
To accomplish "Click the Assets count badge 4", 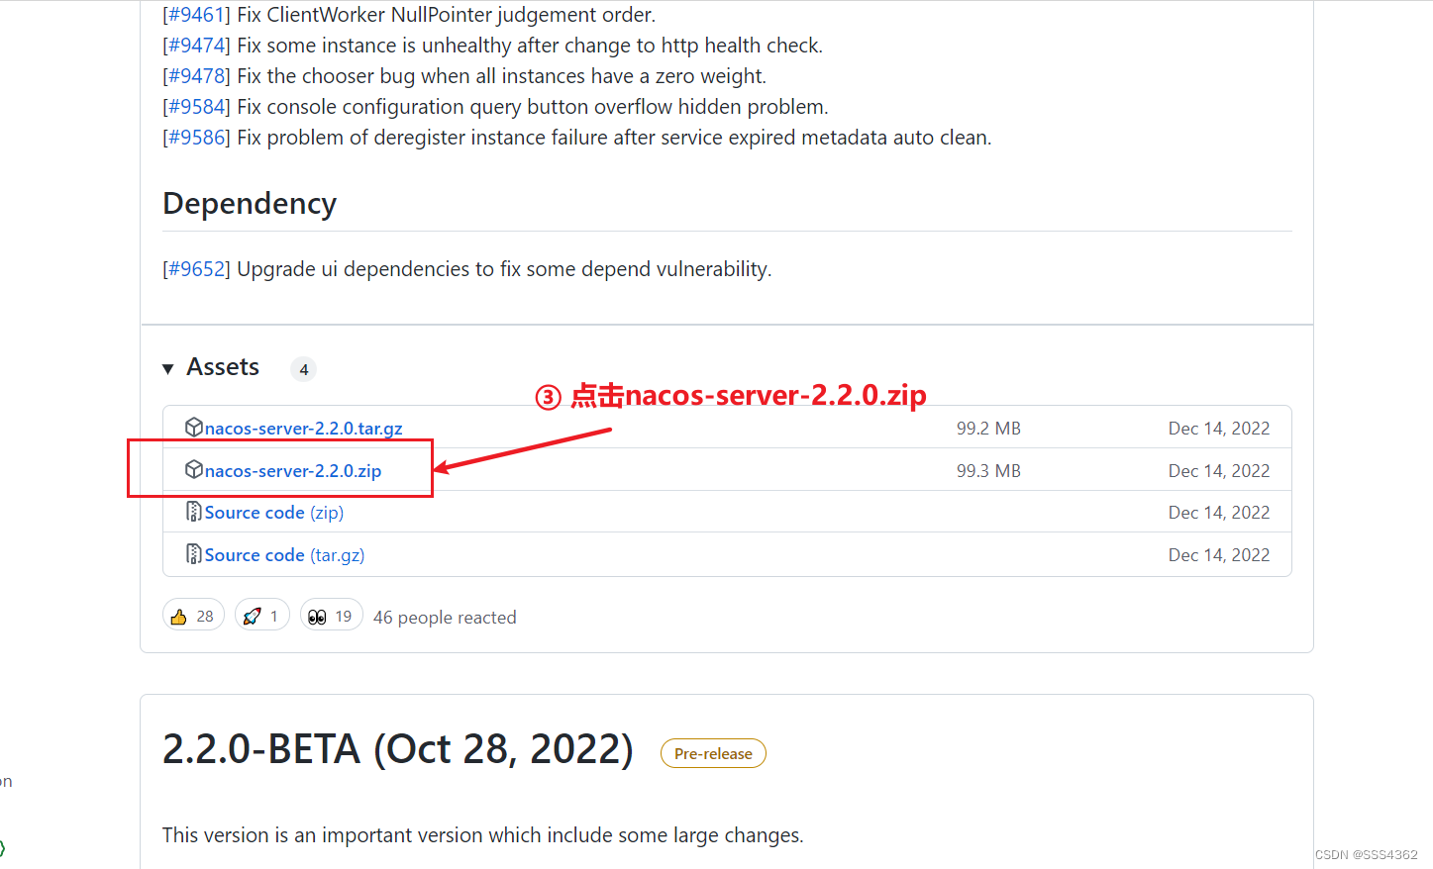I will coord(304,369).
